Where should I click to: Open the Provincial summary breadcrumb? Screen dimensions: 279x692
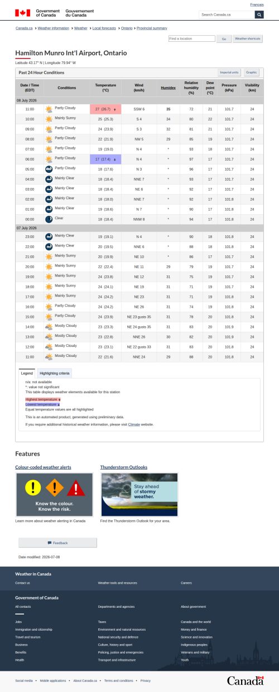pyautogui.click(x=152, y=28)
